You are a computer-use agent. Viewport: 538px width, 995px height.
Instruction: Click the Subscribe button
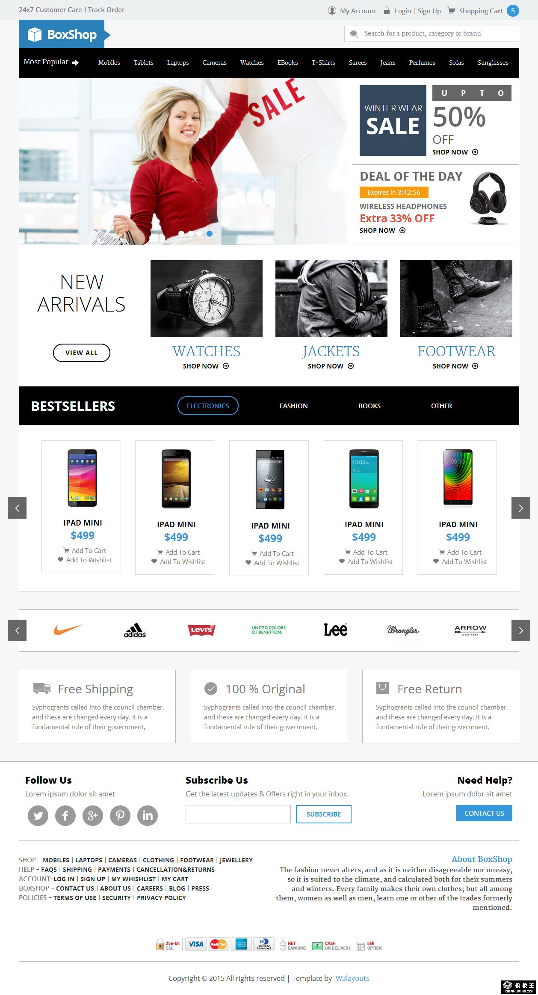pyautogui.click(x=324, y=814)
